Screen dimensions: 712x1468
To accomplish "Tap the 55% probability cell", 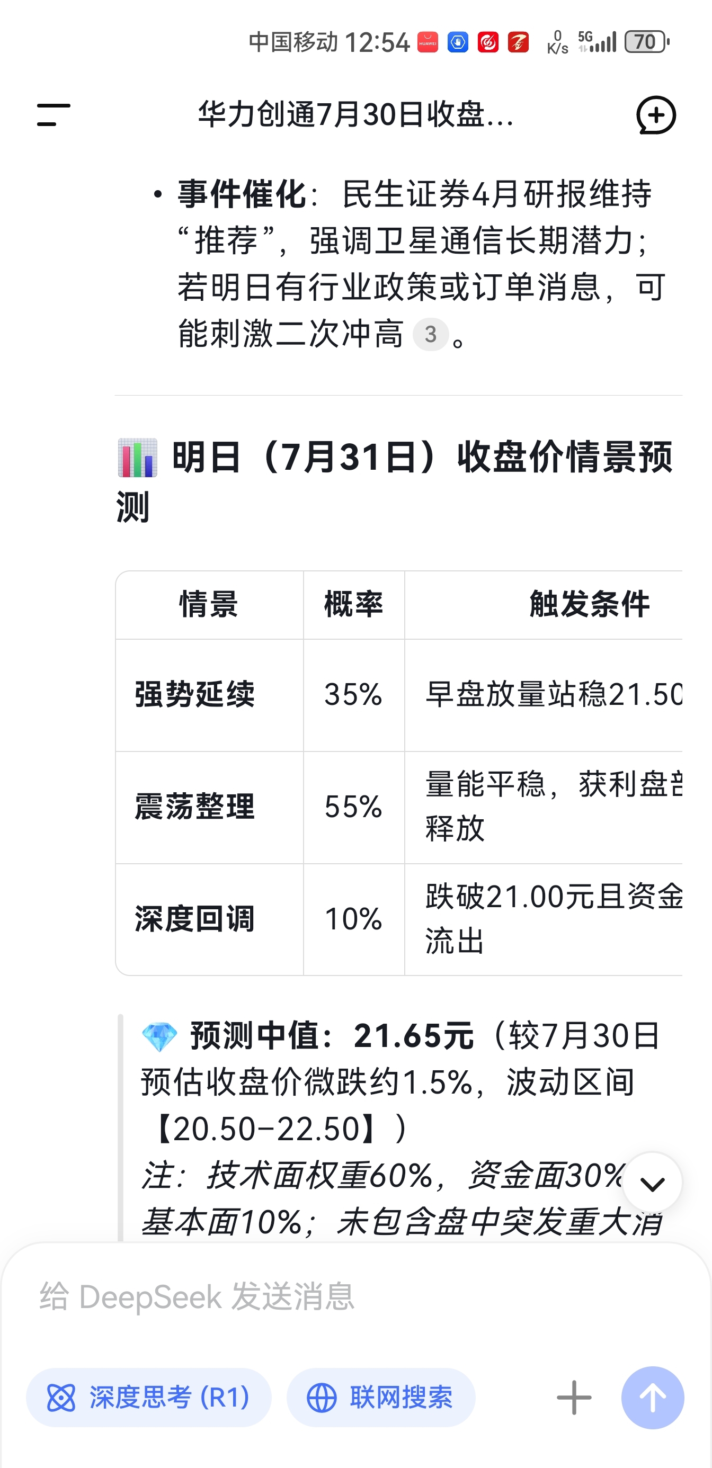I will tap(354, 808).
